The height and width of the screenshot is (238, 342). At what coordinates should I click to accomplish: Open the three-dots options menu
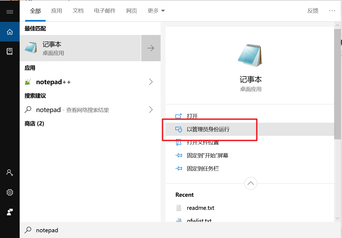tap(332, 11)
